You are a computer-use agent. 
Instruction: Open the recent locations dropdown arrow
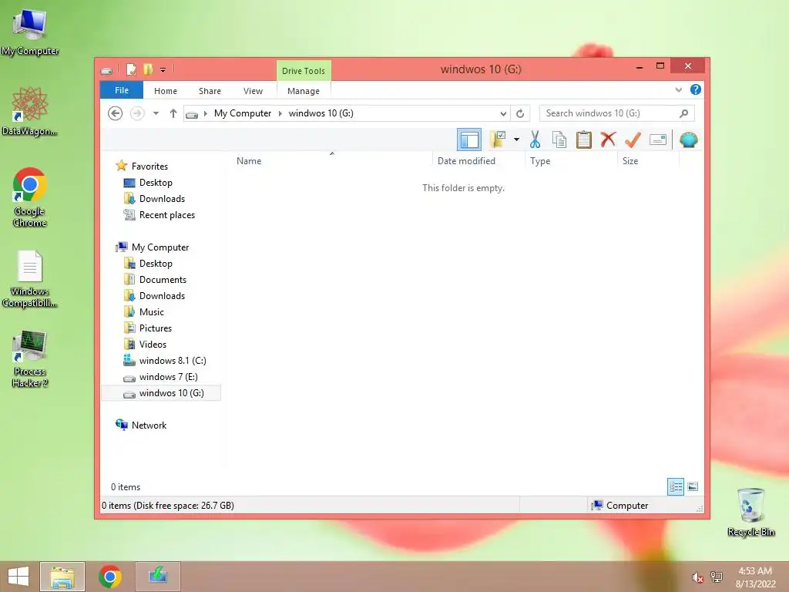coord(156,113)
